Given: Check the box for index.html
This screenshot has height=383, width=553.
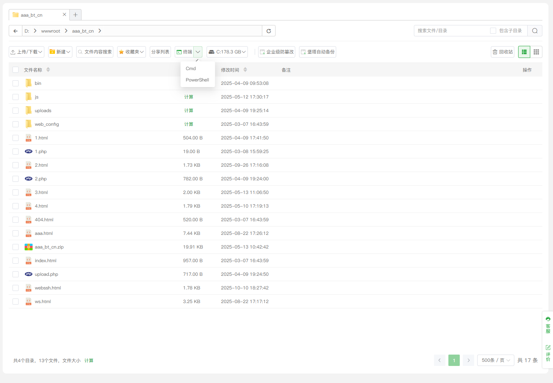Looking at the screenshot, I should point(16,261).
